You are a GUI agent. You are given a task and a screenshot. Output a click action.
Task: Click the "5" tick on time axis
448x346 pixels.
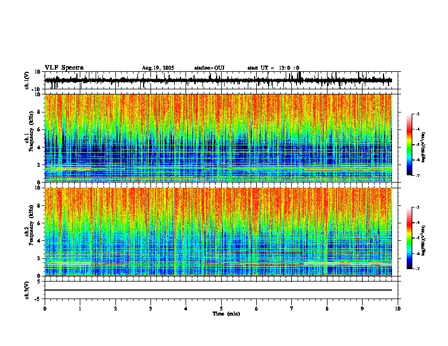pos(221,309)
